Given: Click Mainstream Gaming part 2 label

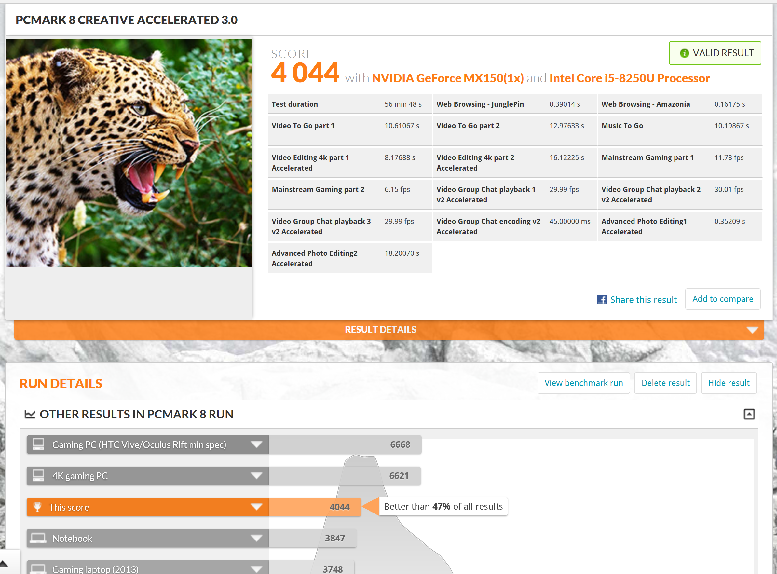Looking at the screenshot, I should point(318,189).
